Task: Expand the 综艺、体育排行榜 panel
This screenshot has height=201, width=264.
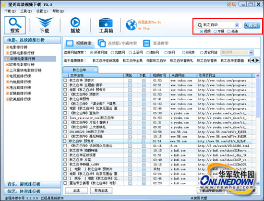Action: (x=32, y=191)
